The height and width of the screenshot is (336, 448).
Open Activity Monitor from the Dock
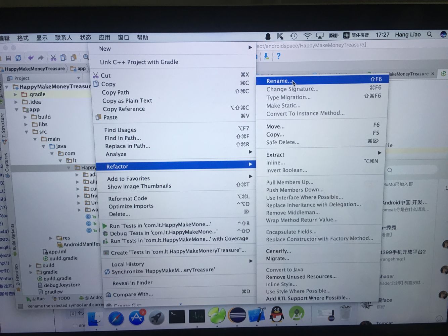coord(197,316)
